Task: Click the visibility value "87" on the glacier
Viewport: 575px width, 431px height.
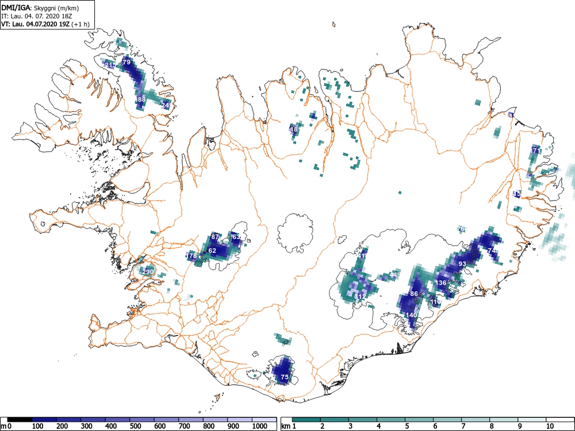Action: pyautogui.click(x=215, y=236)
